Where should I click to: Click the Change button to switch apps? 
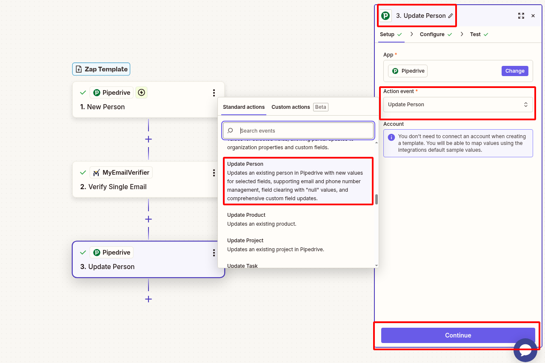coord(515,71)
